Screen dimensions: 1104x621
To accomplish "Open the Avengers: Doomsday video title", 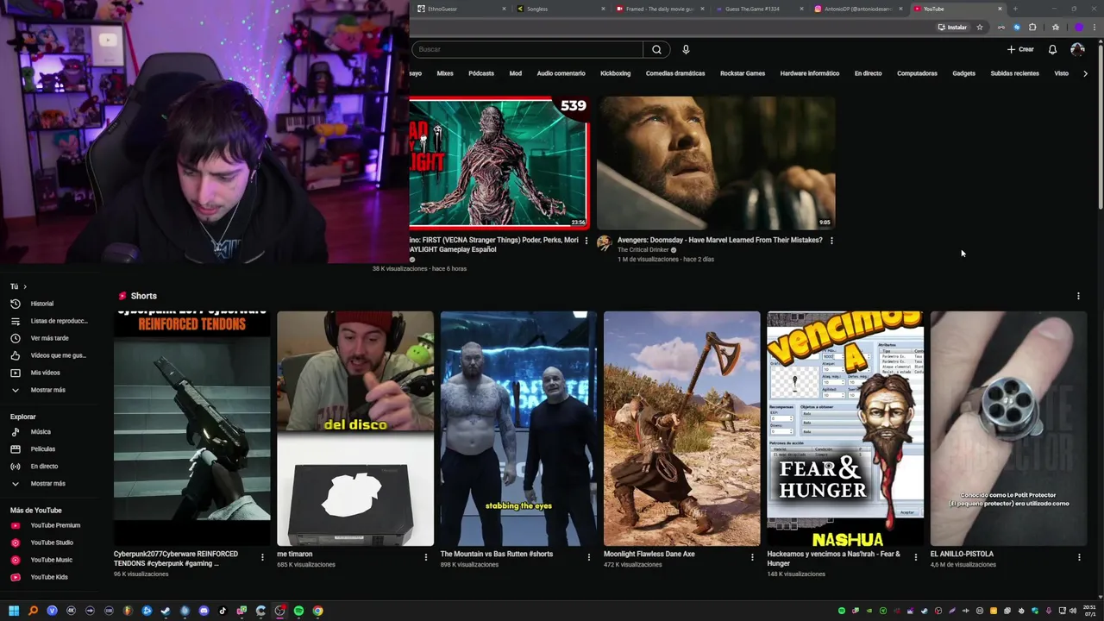I will 719,240.
